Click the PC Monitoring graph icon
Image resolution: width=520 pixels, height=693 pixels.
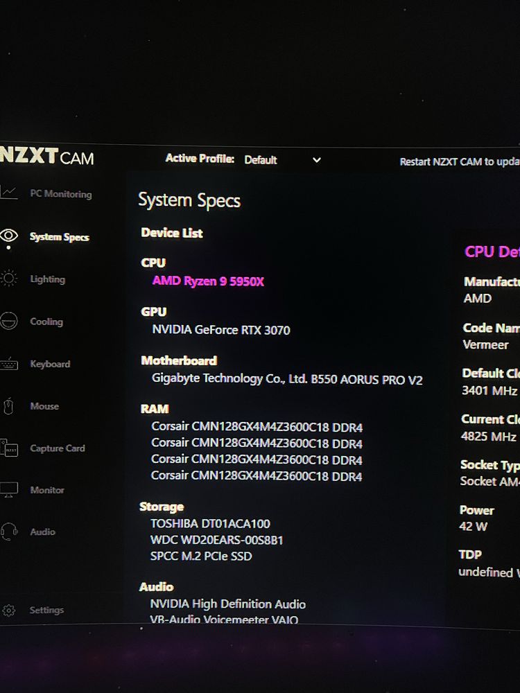pos(8,193)
